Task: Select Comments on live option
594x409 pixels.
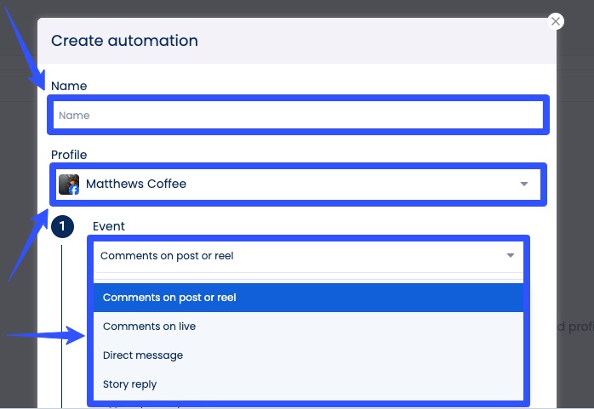Action: 308,327
